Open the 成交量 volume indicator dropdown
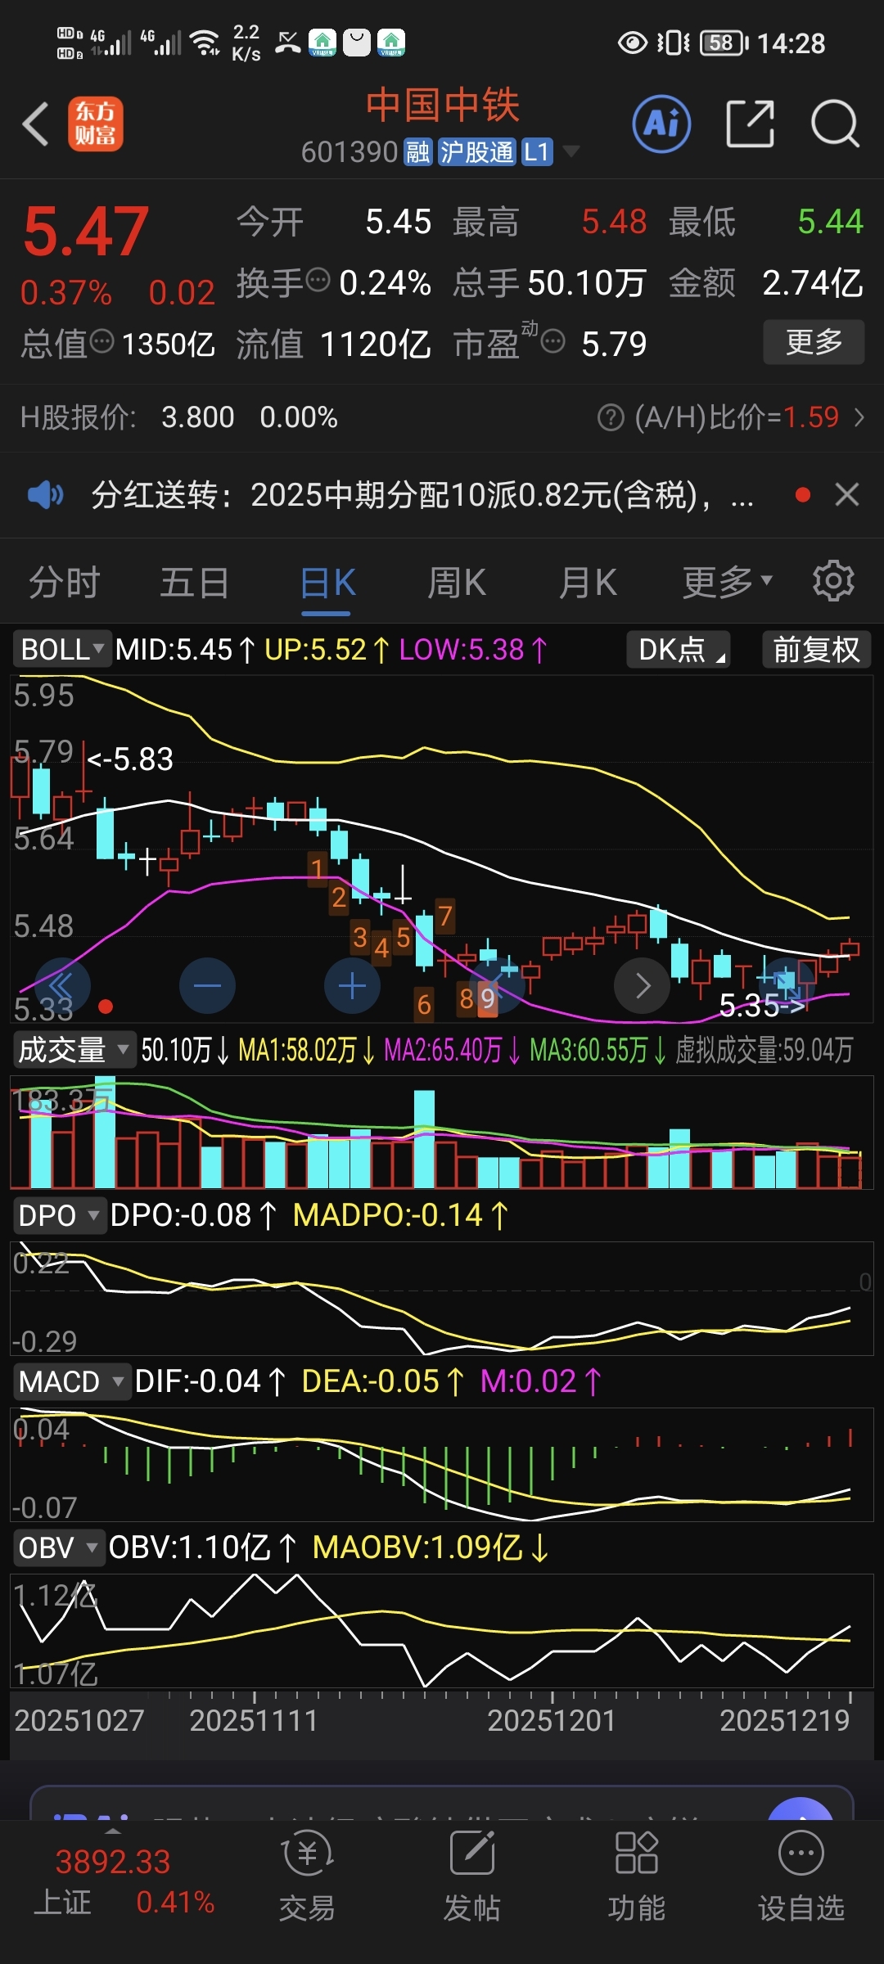The image size is (884, 1964). coord(74,1050)
